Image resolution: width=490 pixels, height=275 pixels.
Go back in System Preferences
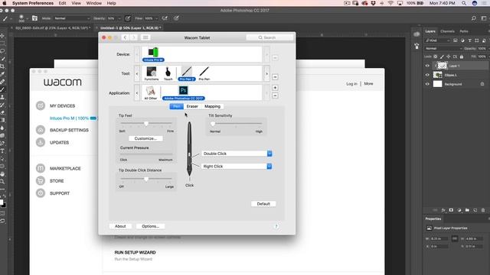click(x=125, y=37)
